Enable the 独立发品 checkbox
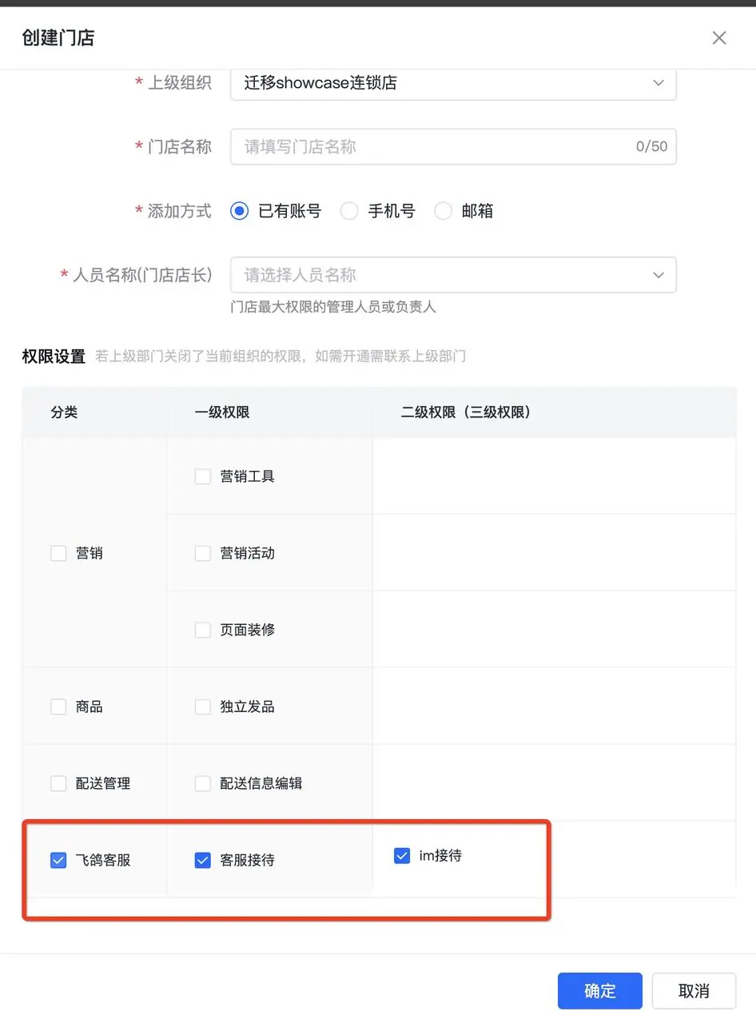 (203, 707)
